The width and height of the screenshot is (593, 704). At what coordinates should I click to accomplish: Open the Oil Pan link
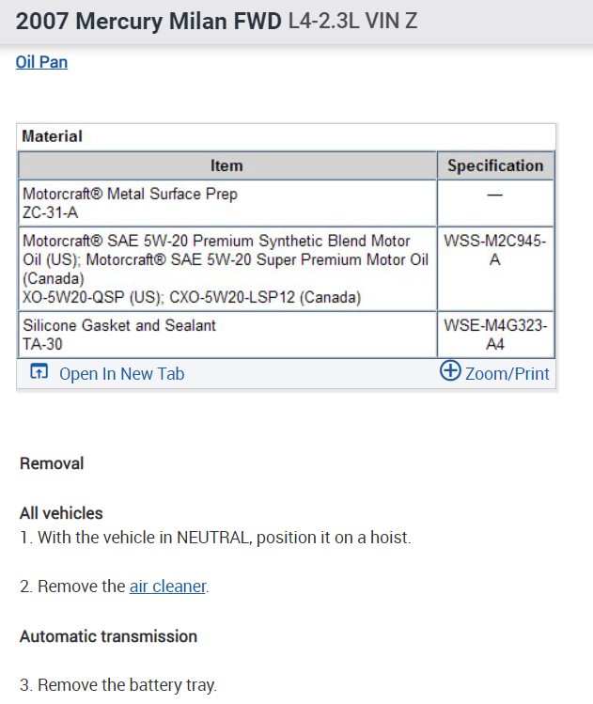[41, 62]
